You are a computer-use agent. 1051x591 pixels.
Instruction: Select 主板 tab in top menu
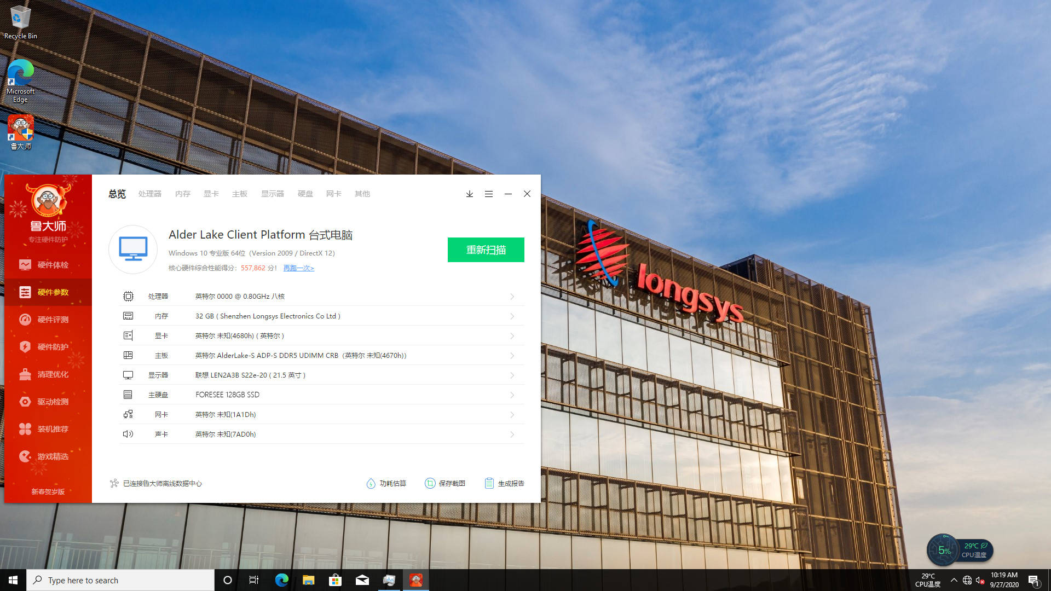[x=239, y=193]
